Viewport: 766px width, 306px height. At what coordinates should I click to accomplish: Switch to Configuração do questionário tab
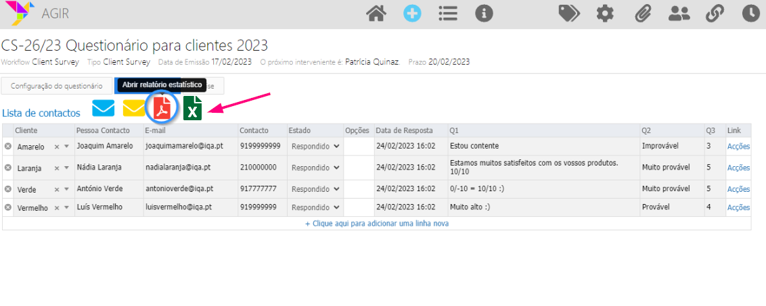(x=57, y=86)
